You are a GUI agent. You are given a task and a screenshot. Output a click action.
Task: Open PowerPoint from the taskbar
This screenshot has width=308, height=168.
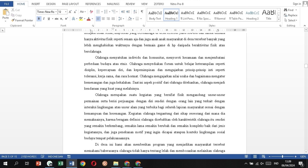pos(38,164)
